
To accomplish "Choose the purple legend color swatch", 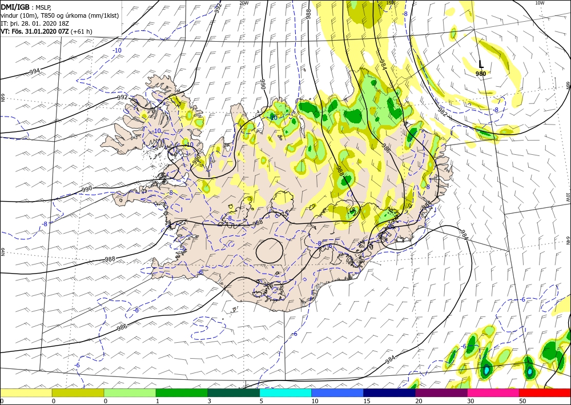I will 441,393.
